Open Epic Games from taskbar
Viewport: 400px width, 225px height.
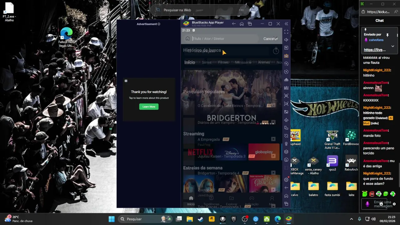tap(233, 219)
